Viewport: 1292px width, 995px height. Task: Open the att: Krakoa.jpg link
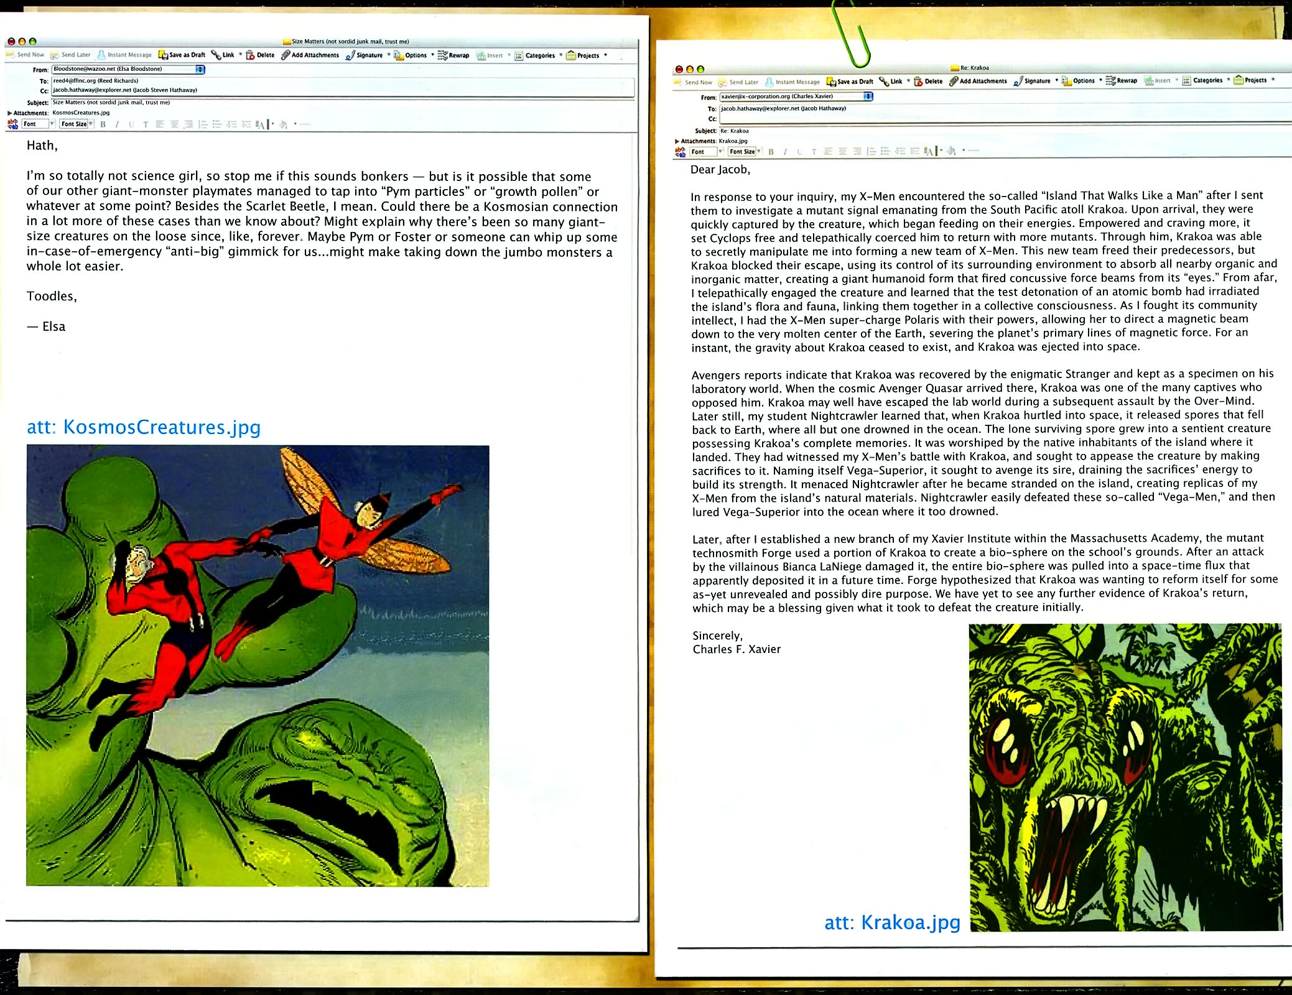[893, 922]
